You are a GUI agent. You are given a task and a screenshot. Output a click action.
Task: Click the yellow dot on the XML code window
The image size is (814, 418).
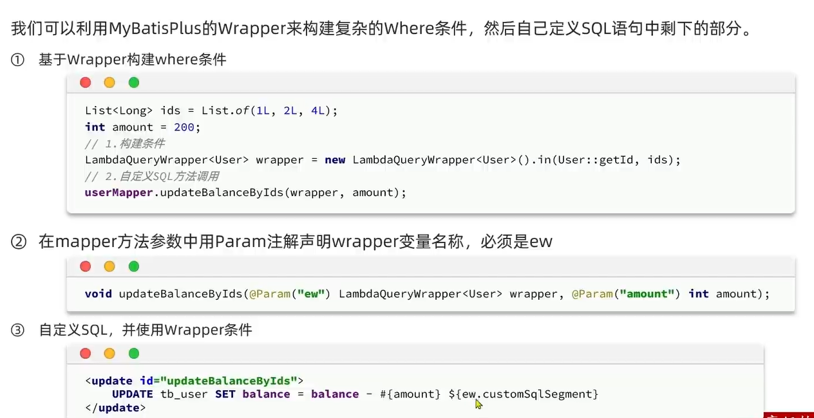pyautogui.click(x=109, y=353)
